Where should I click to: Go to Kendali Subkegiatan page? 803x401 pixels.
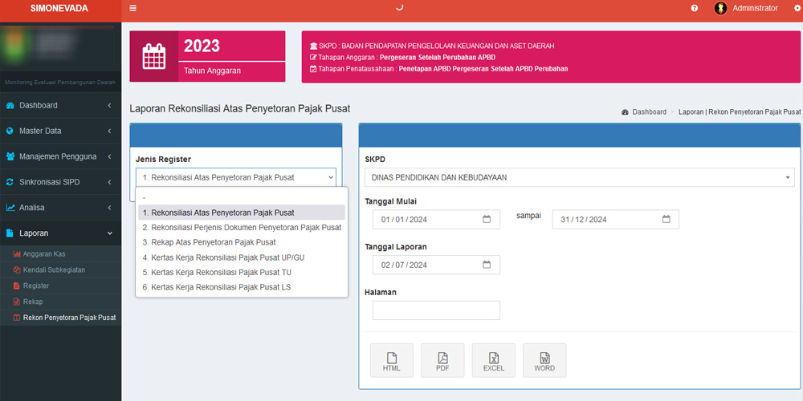click(54, 270)
